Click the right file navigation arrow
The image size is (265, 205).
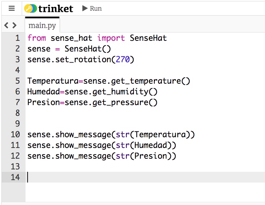(14, 25)
